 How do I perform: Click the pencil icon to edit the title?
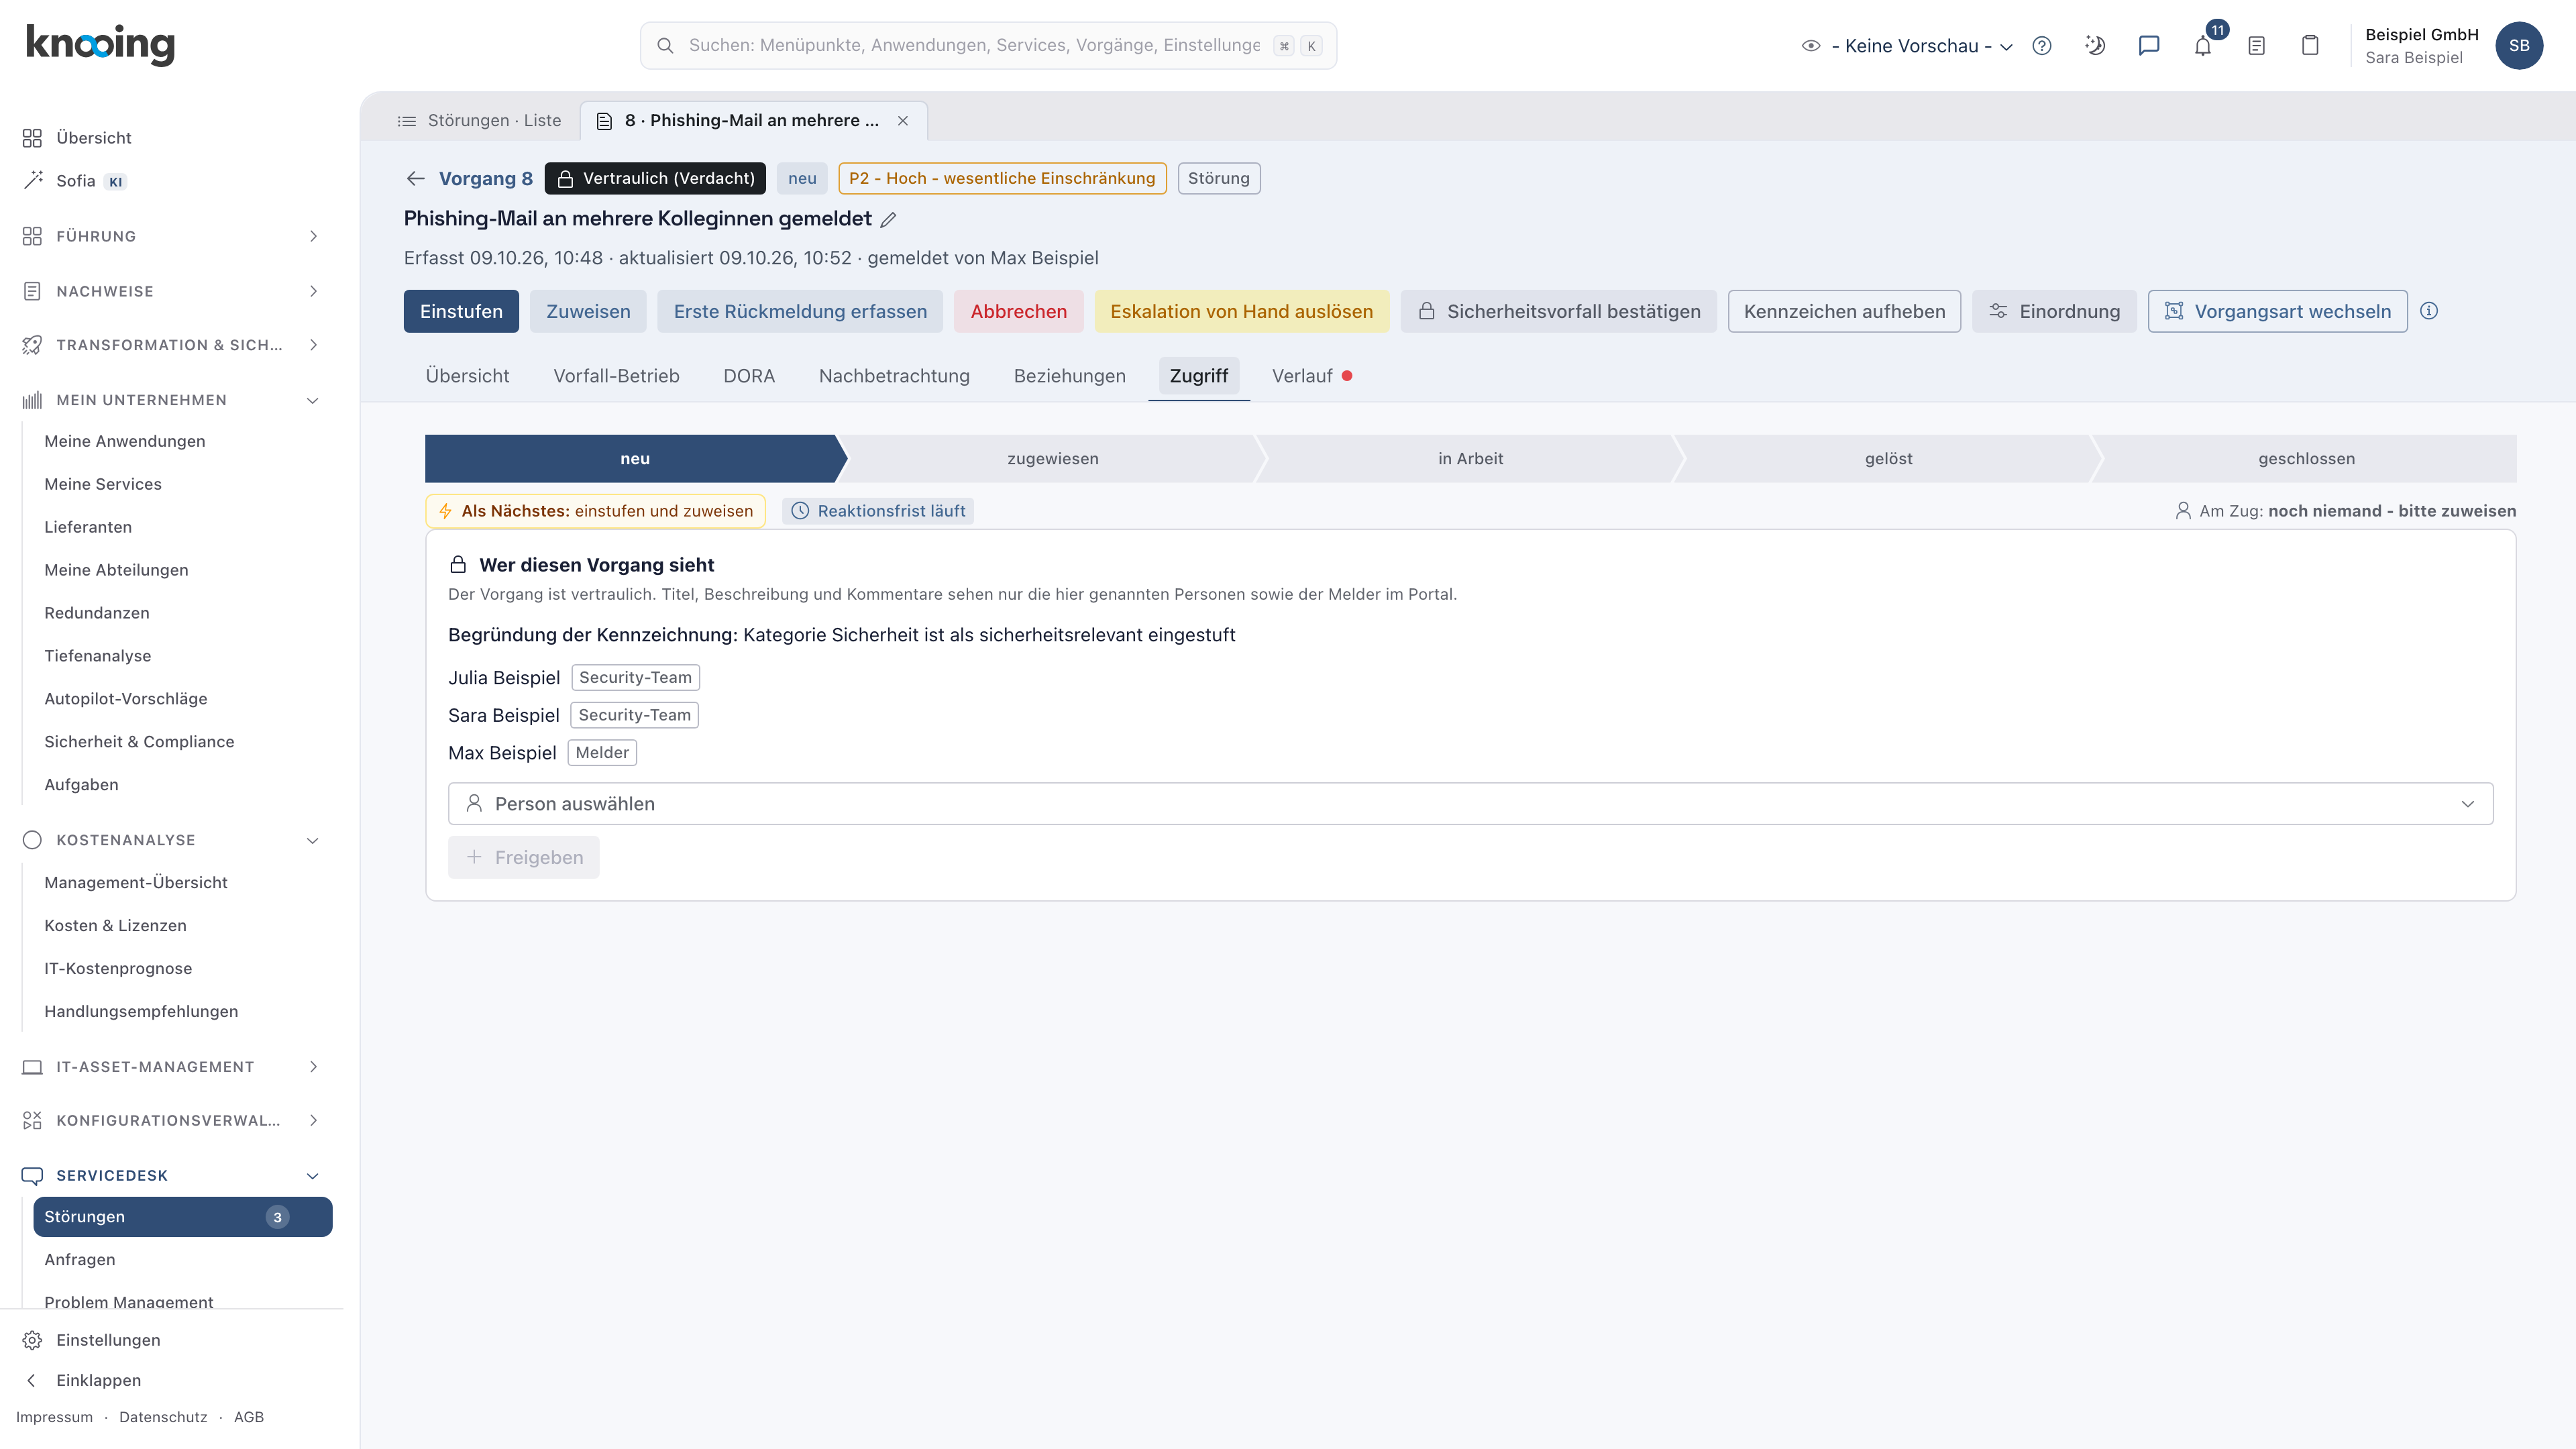[x=888, y=219]
